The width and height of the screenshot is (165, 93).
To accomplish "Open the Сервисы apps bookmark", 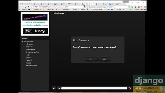I will [x=23, y=10].
